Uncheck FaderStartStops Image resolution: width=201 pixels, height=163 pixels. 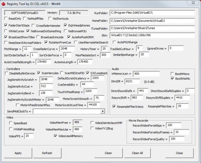[x=6, y=25]
